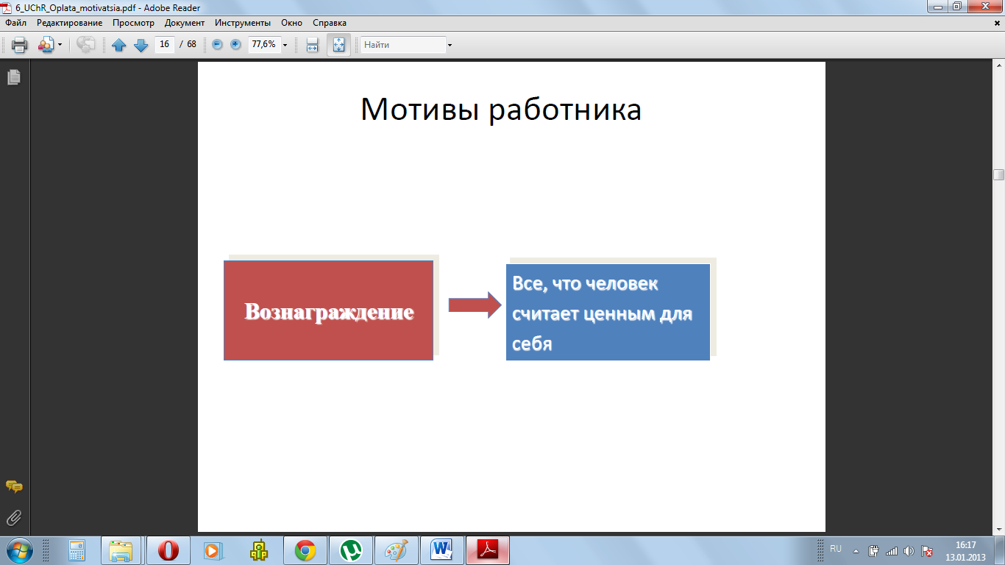1005x565 pixels.
Task: Open the yellow figure application taskbar icon
Action: click(x=258, y=550)
